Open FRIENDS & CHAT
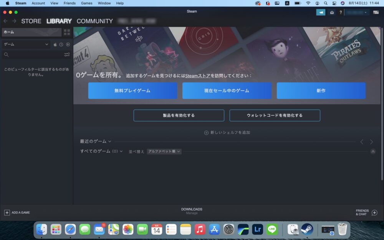 tap(367, 212)
